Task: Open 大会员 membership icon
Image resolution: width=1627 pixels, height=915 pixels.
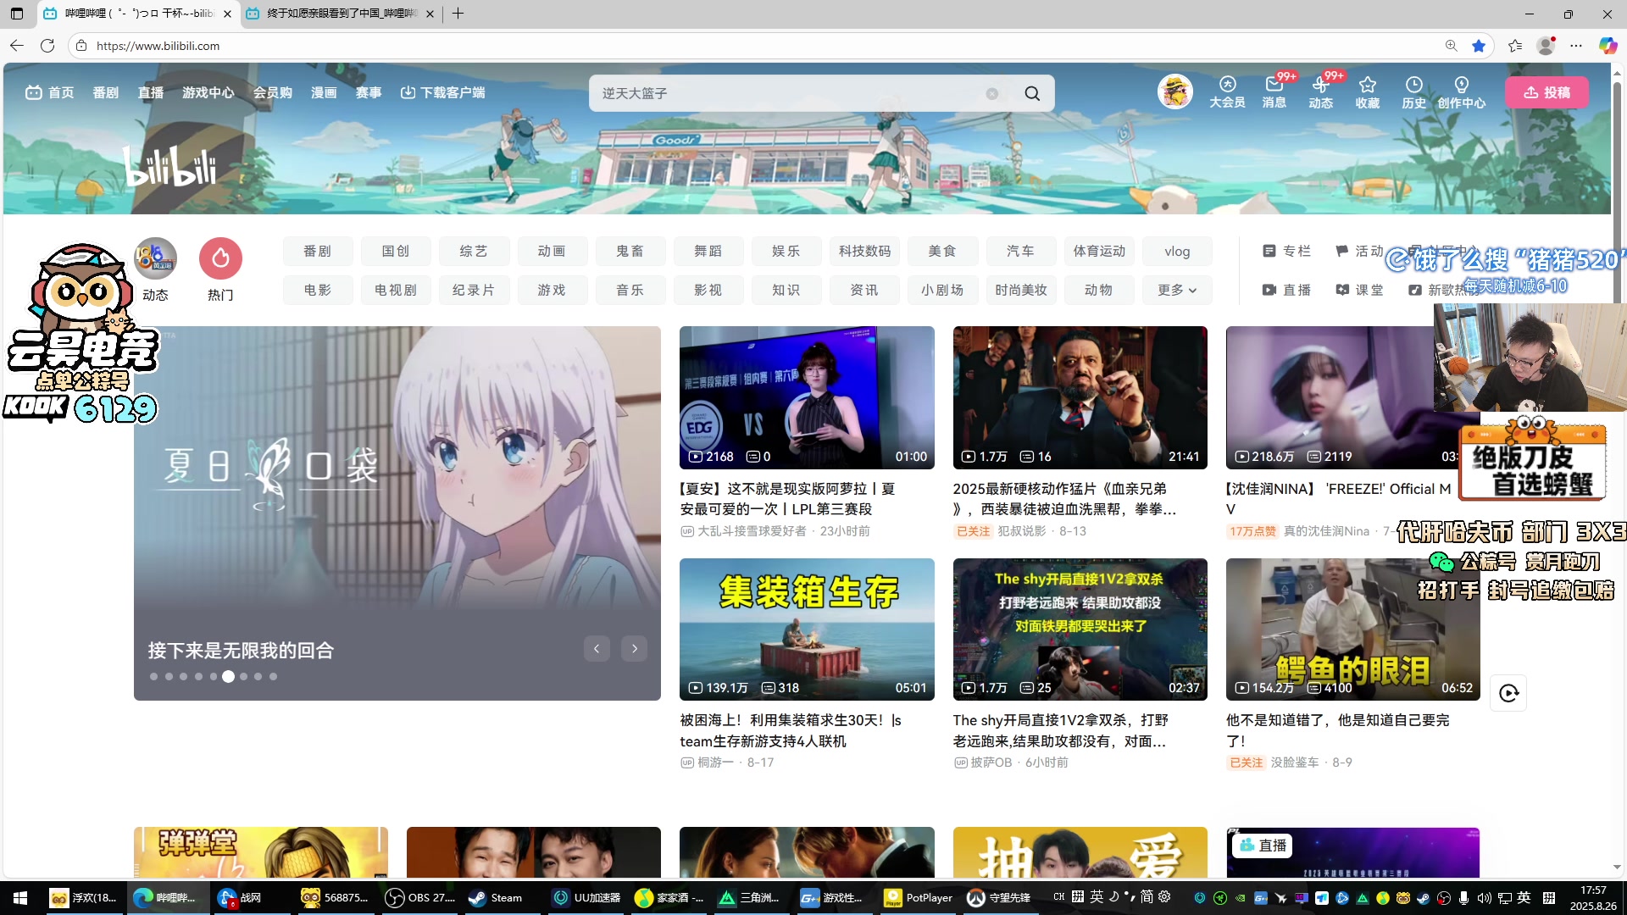Action: coord(1227,91)
